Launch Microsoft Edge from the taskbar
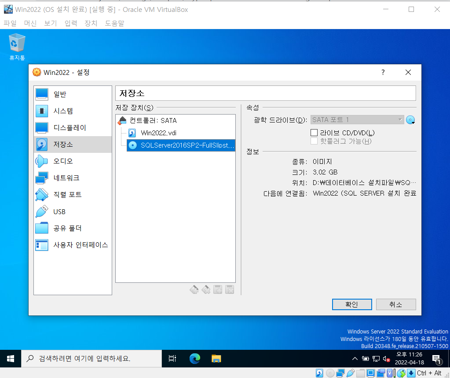 point(195,359)
